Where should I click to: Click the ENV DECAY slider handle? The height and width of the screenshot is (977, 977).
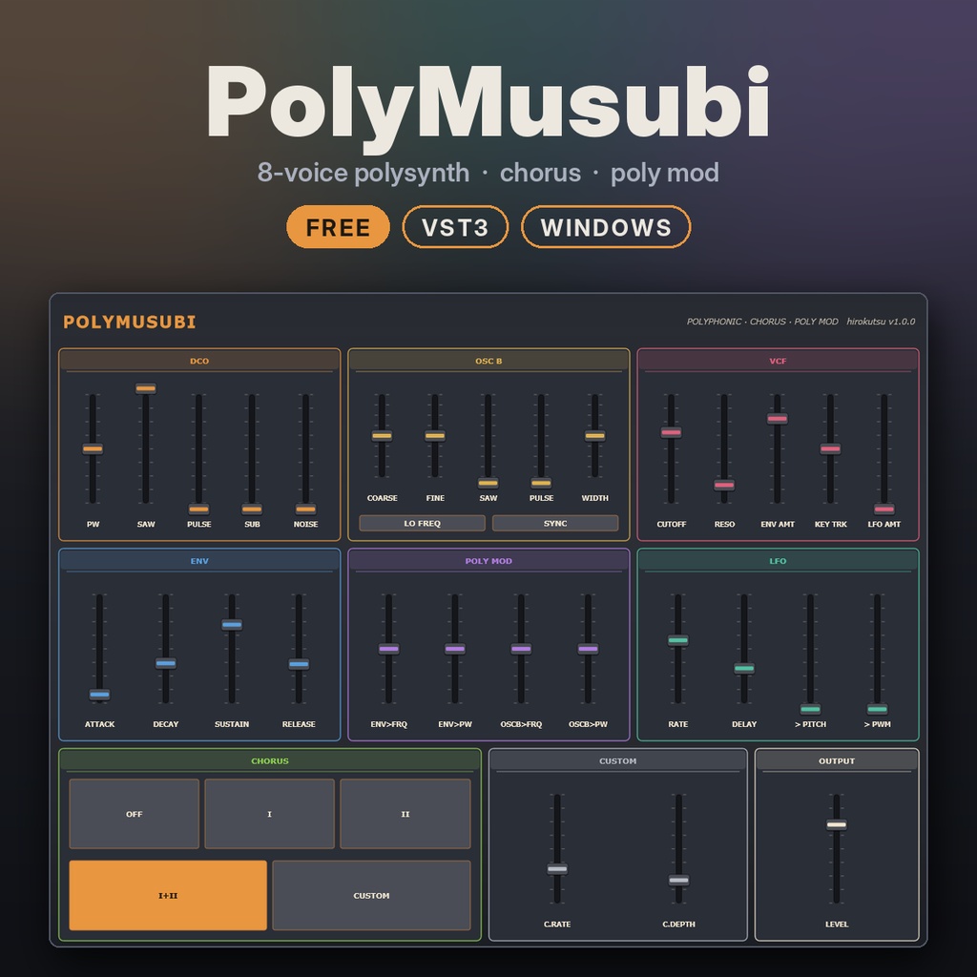point(166,663)
